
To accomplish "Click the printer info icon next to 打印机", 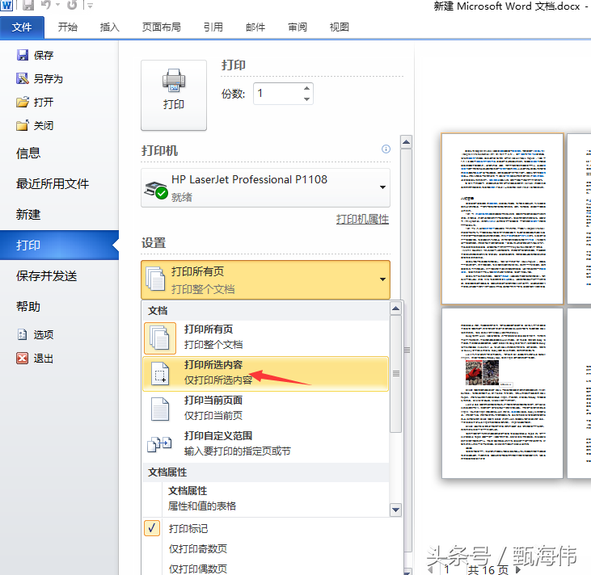I will 386,149.
